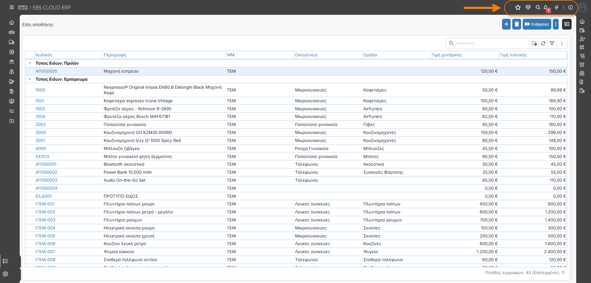The height and width of the screenshot is (283, 591).
Task: Open the Ενέργειες actions button
Action: [x=537, y=24]
